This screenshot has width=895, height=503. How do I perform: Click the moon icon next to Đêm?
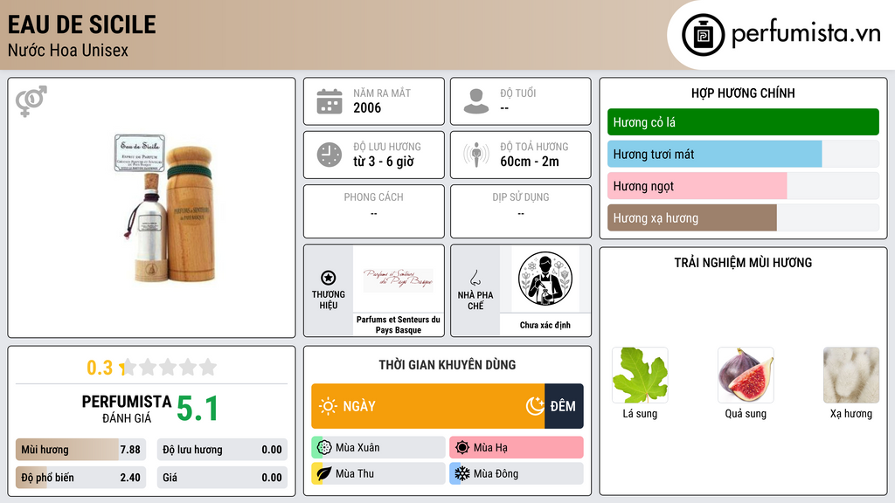(535, 406)
